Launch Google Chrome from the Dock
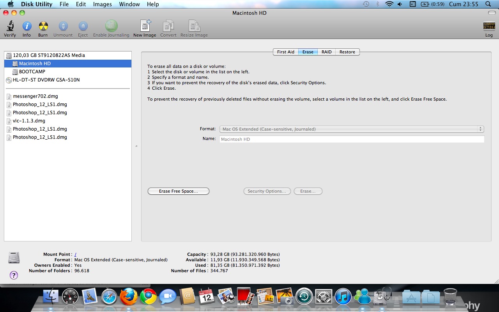 click(148, 297)
